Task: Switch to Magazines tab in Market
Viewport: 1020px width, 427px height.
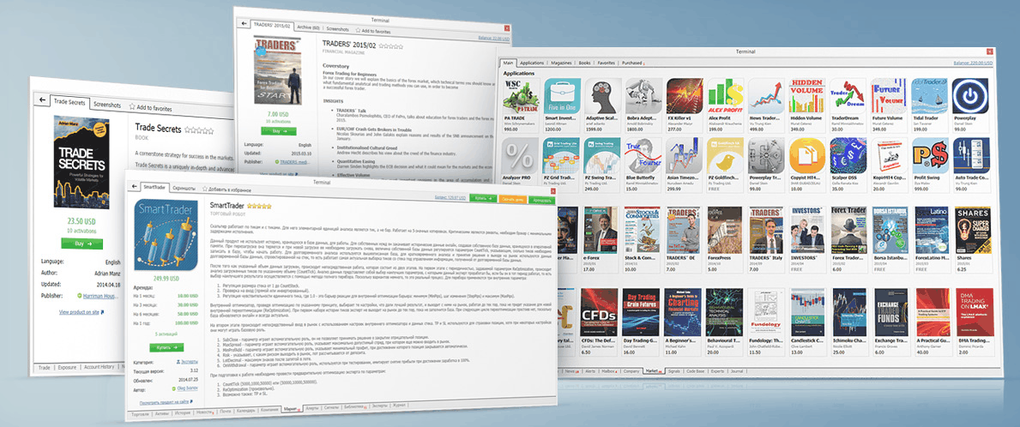Action: 561,63
